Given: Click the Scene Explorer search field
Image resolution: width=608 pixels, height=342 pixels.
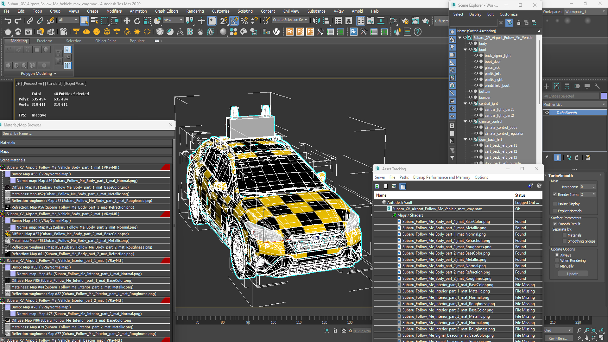Looking at the screenshot, I should click(474, 23).
